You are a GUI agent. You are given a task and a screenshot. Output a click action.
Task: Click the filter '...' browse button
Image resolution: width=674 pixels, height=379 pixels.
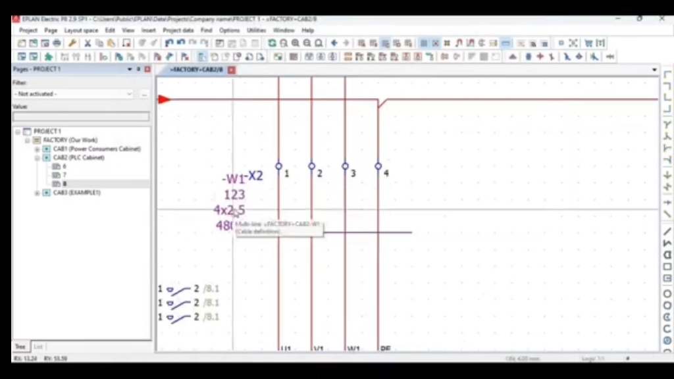pyautogui.click(x=144, y=93)
